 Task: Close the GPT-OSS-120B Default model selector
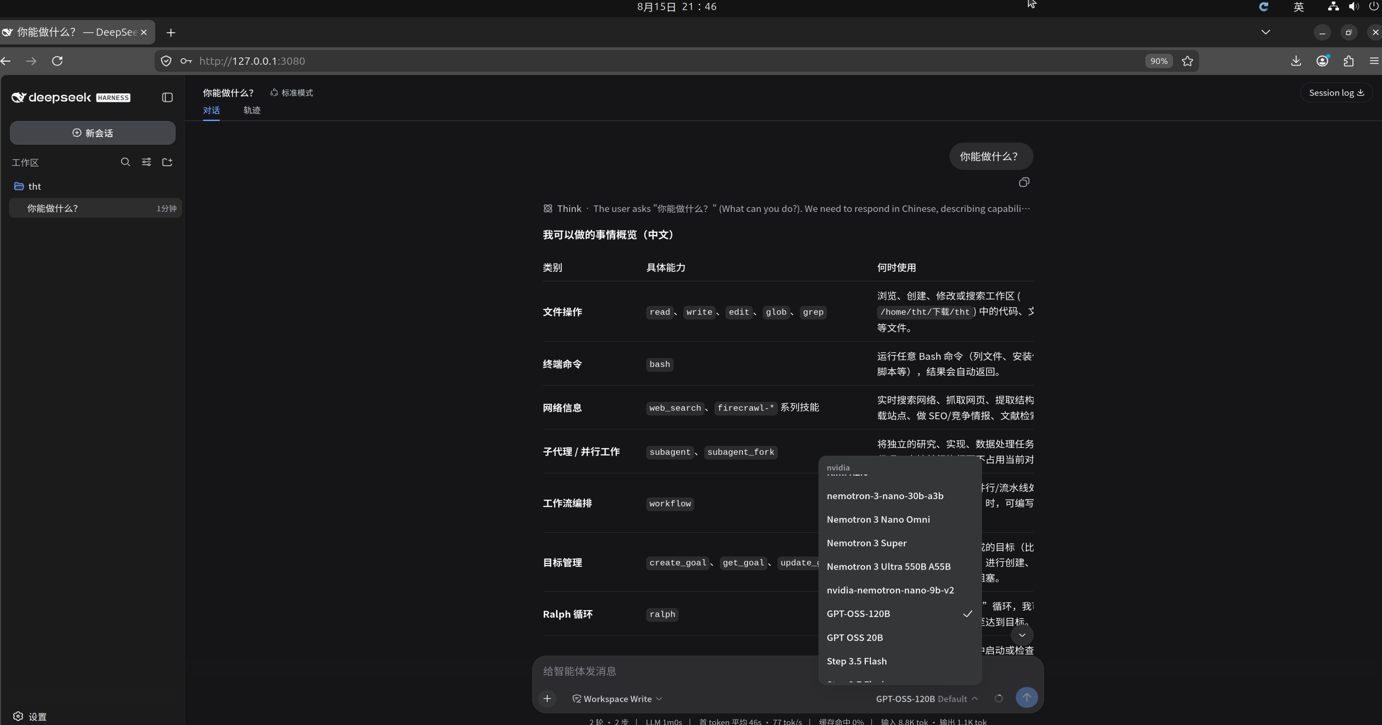click(927, 699)
